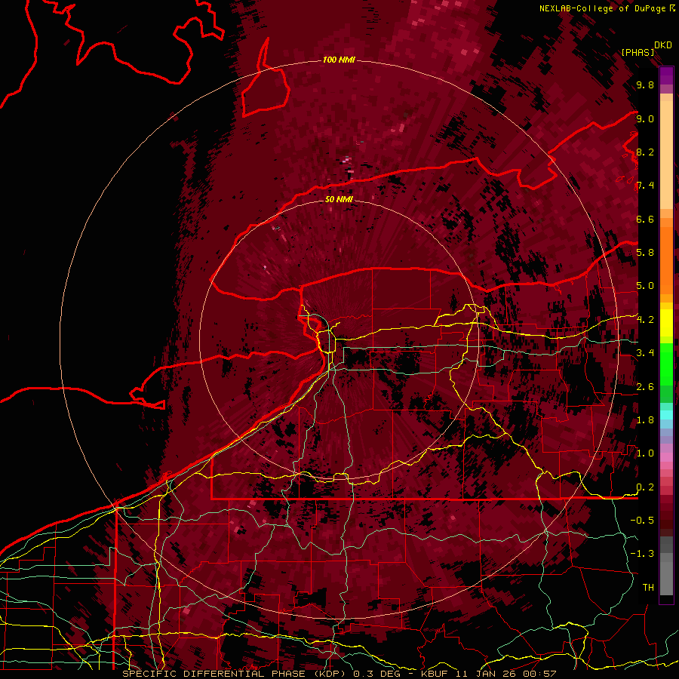The width and height of the screenshot is (679, 679).
Task: Click the 0.2 color scale value
Action: 645,487
